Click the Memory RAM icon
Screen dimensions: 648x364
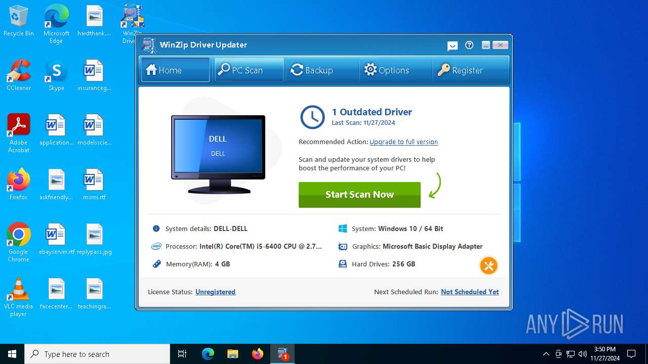click(156, 264)
